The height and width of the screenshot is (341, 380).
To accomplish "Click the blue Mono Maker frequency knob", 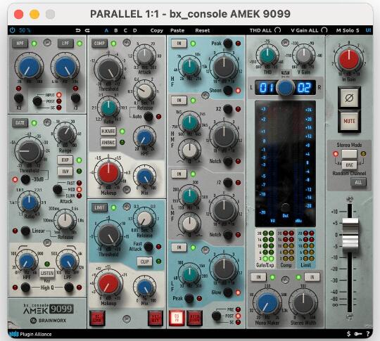I will click(x=267, y=304).
